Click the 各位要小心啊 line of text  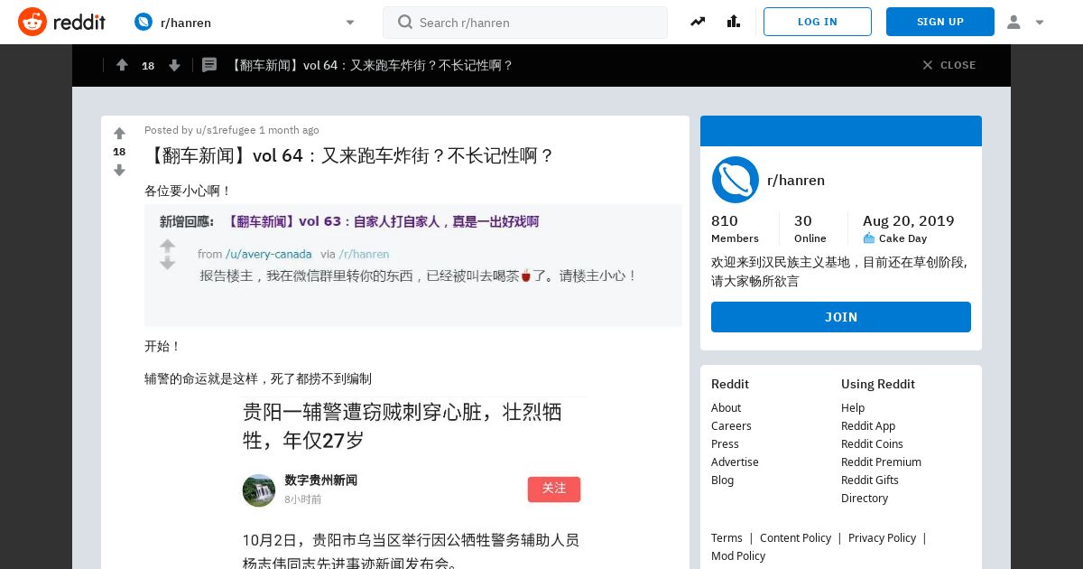pos(189,191)
